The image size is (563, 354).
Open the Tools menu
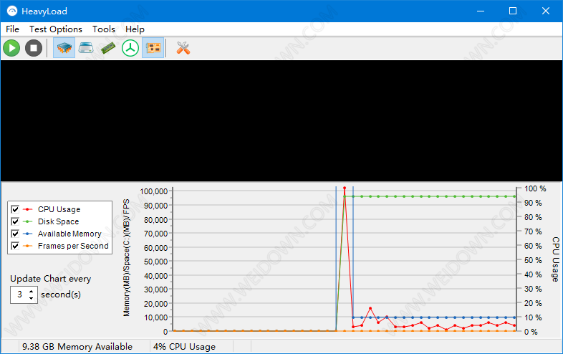(x=103, y=29)
